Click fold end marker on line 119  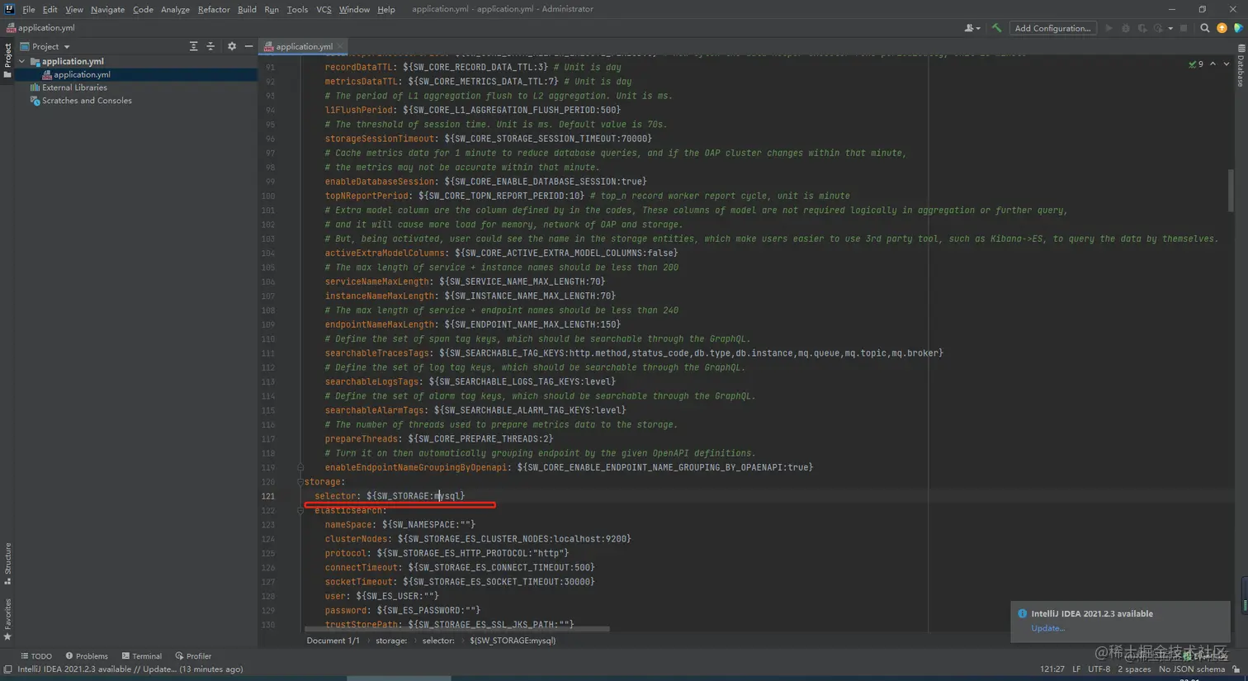pos(300,467)
